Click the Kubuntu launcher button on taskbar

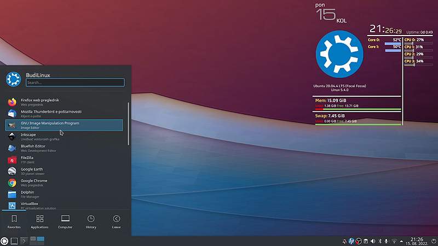pyautogui.click(x=4, y=241)
